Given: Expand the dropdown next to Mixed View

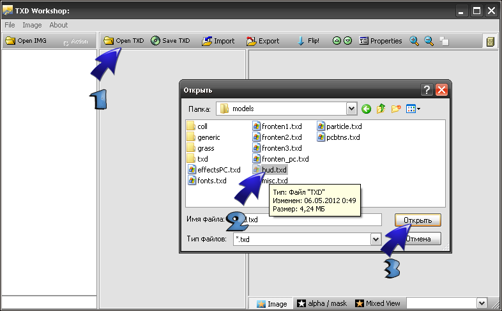Looking at the screenshot, I should click(482, 303).
